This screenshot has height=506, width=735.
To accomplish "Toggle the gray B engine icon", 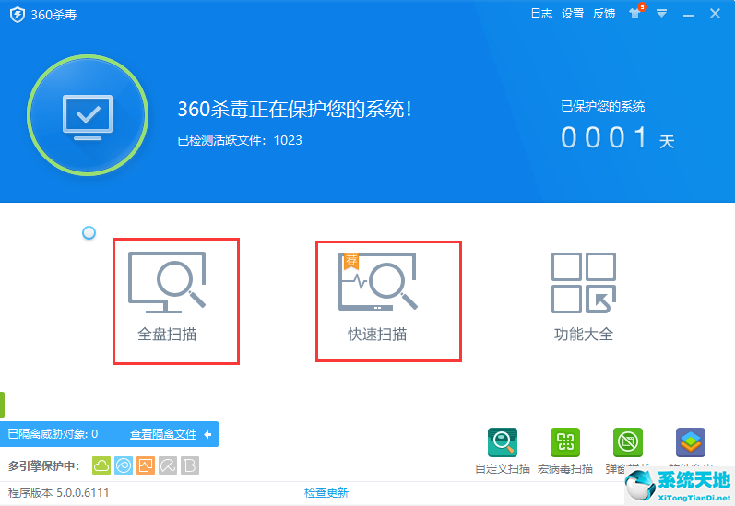I will point(190,465).
